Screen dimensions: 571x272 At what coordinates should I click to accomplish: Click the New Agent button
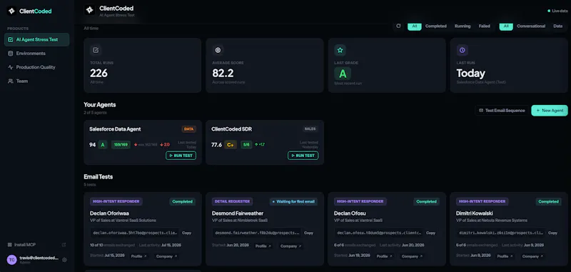[x=550, y=111]
